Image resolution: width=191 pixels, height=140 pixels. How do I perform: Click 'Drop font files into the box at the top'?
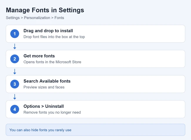pyautogui.click(x=54, y=37)
